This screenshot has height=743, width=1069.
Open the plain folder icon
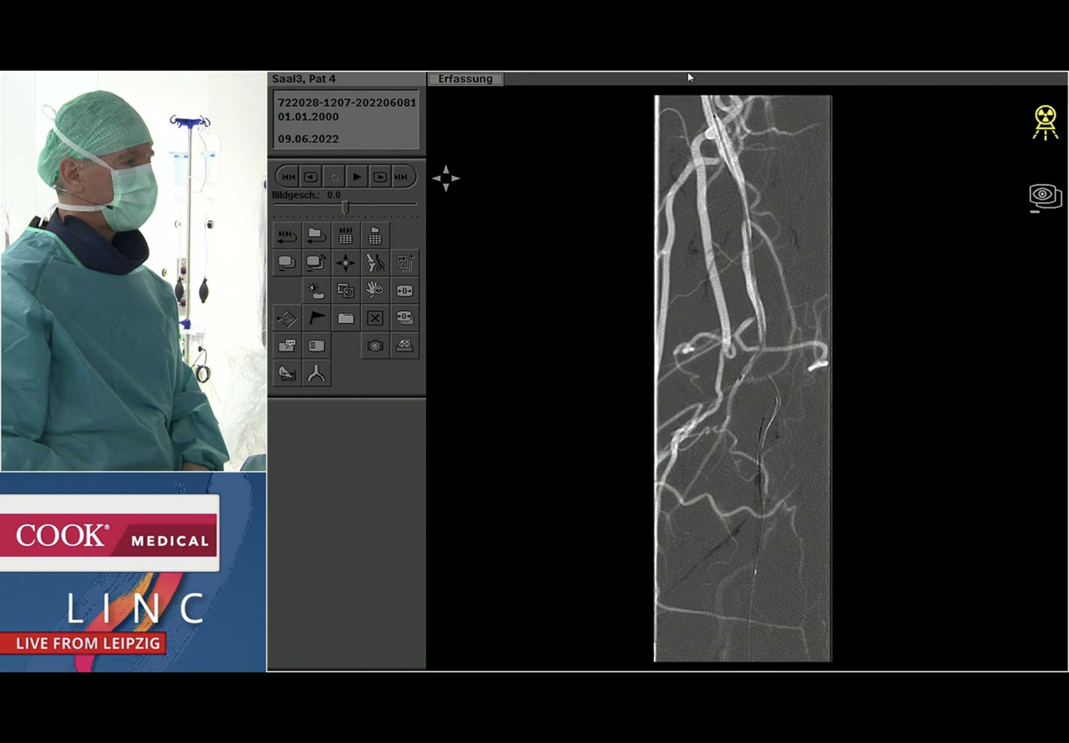pyautogui.click(x=346, y=318)
